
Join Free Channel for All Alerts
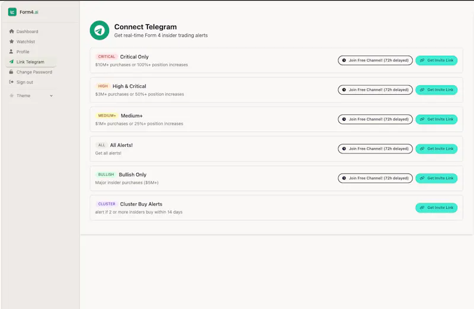click(375, 149)
